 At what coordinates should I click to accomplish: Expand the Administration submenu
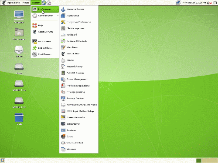coord(45,16)
